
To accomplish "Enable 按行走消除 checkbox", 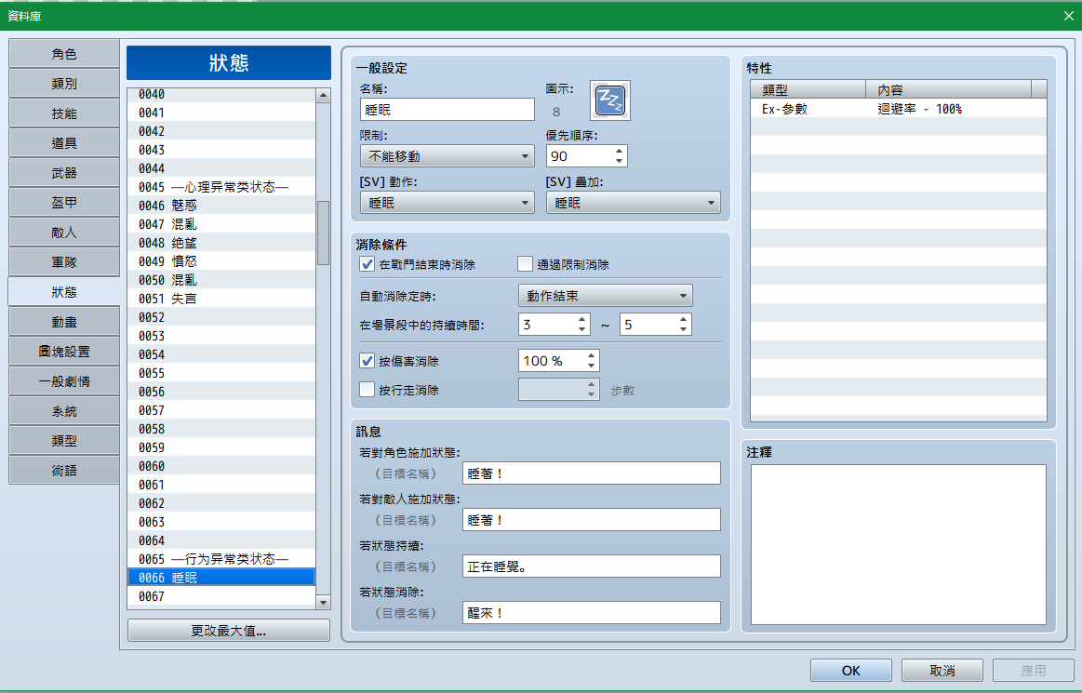I will coord(367,390).
